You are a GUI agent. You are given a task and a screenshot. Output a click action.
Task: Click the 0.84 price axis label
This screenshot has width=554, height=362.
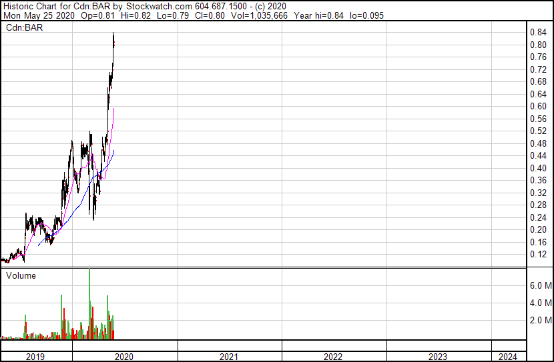[x=538, y=33]
